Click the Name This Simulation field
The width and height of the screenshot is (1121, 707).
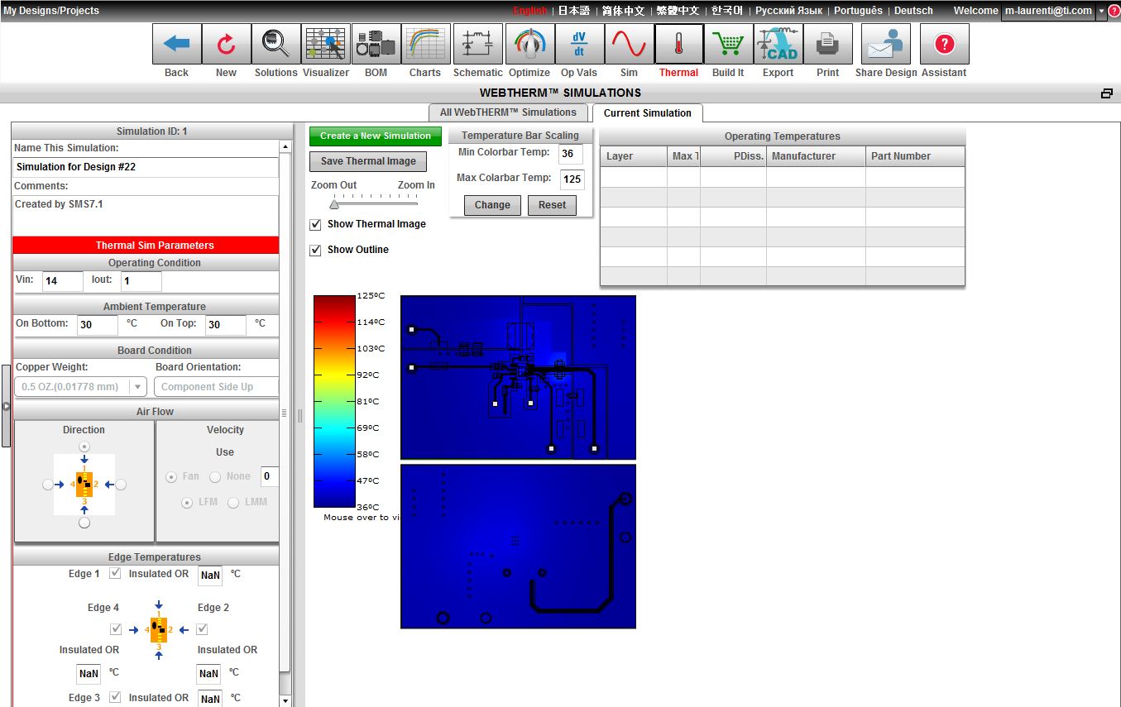pos(146,167)
